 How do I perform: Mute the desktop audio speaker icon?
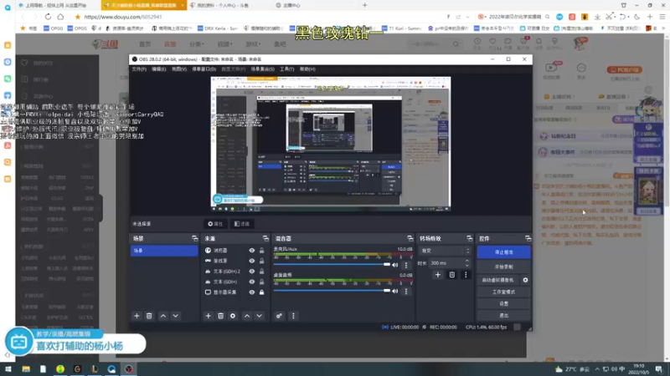pos(395,291)
